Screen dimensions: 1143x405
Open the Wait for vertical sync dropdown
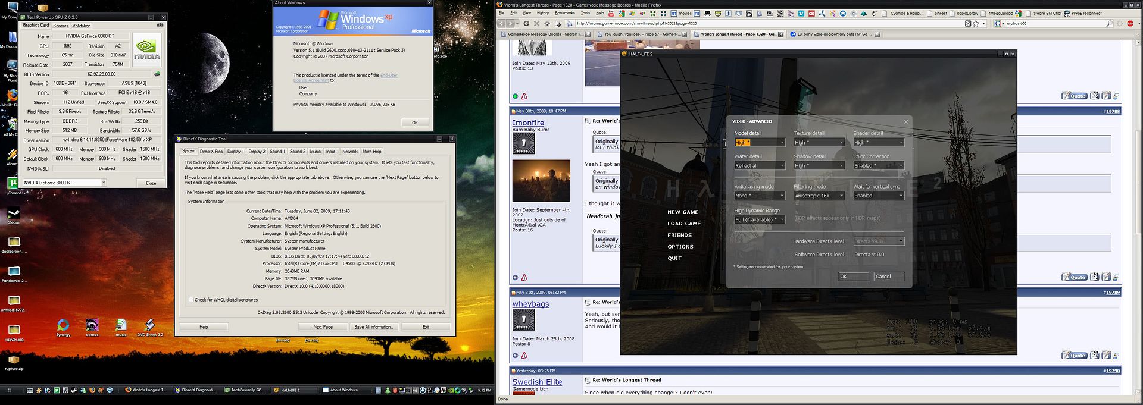pyautogui.click(x=879, y=196)
